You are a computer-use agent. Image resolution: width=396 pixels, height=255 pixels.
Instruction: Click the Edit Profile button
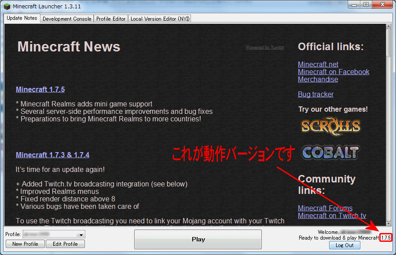click(x=65, y=244)
